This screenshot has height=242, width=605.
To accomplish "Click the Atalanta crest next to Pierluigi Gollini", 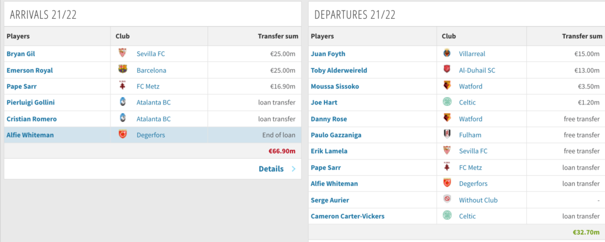I will coord(122,102).
